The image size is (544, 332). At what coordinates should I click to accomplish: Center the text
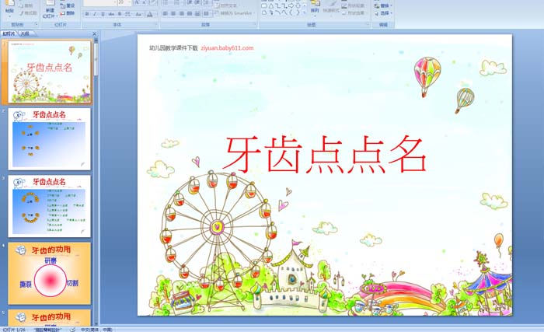[173, 13]
